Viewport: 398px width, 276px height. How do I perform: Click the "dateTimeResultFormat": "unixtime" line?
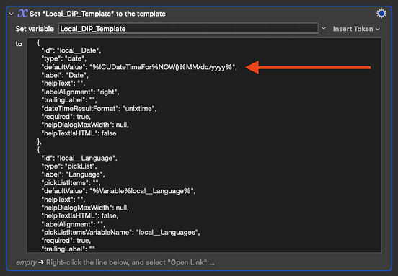point(99,109)
